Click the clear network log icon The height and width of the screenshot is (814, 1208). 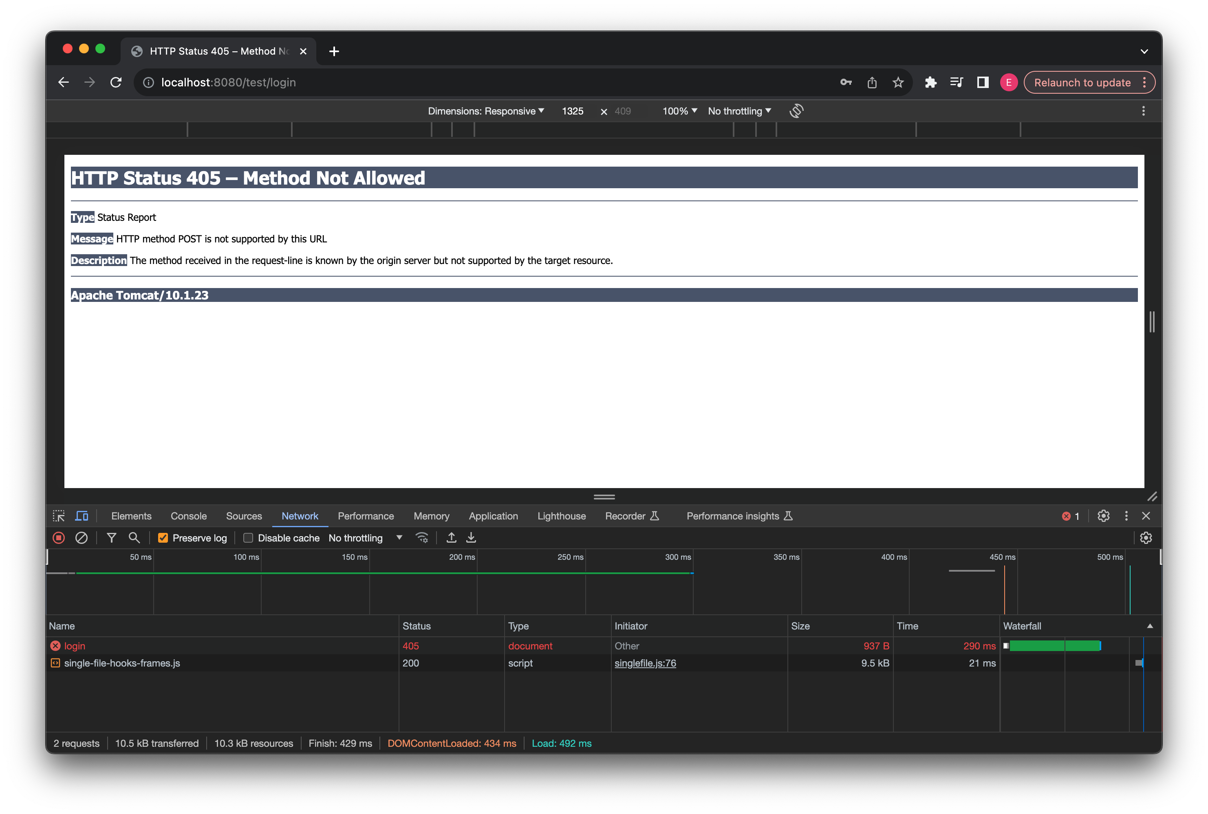click(82, 538)
